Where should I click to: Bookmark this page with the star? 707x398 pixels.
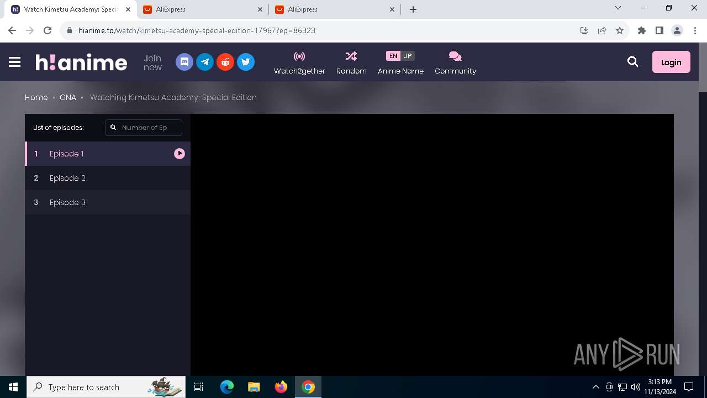620,30
